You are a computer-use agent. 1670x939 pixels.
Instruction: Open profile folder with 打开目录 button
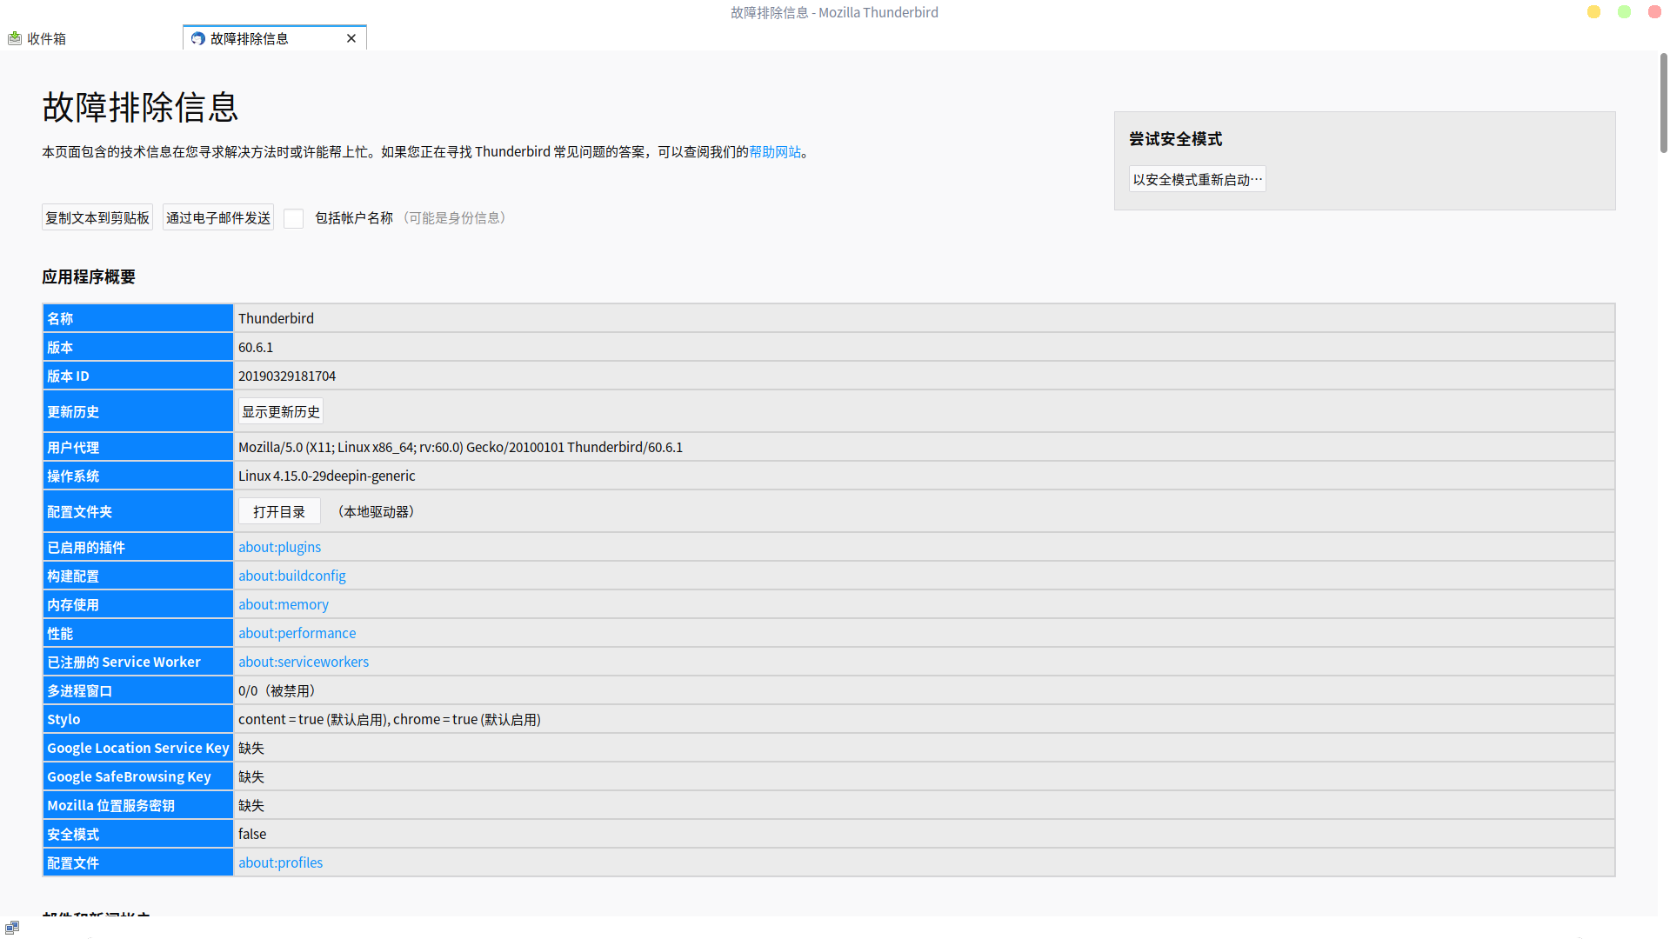[x=279, y=511]
